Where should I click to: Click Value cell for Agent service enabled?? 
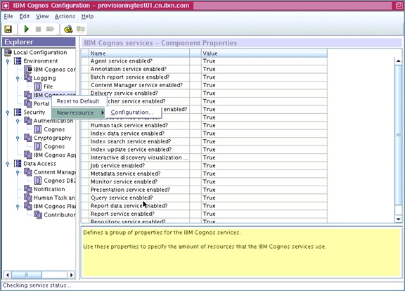point(264,61)
